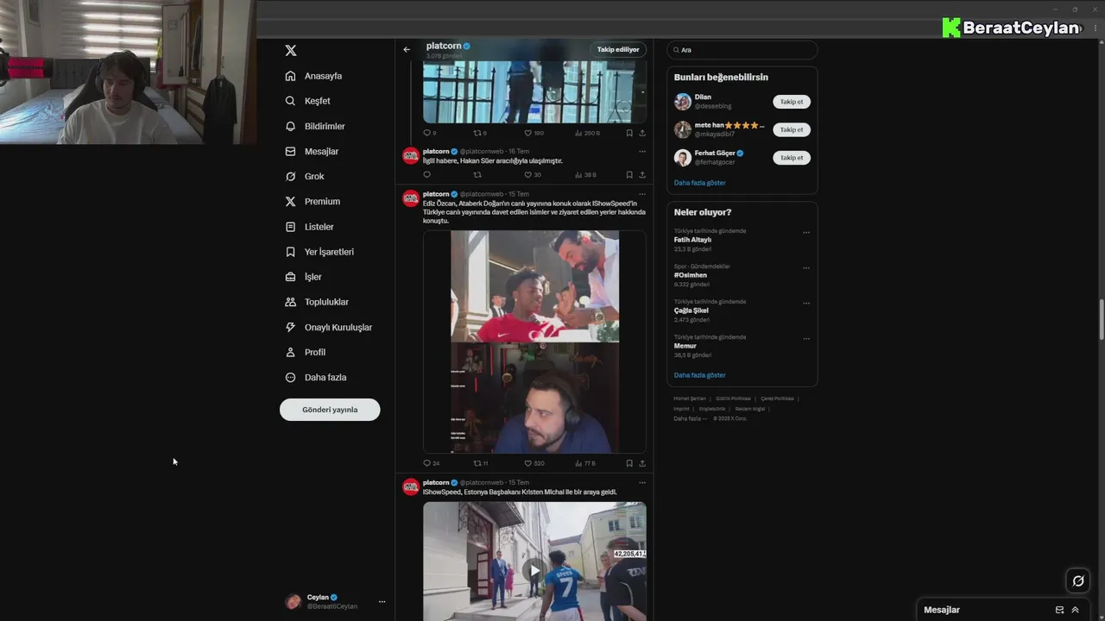Play the IShowSpeed Estonya video
The image size is (1105, 621).
[534, 570]
